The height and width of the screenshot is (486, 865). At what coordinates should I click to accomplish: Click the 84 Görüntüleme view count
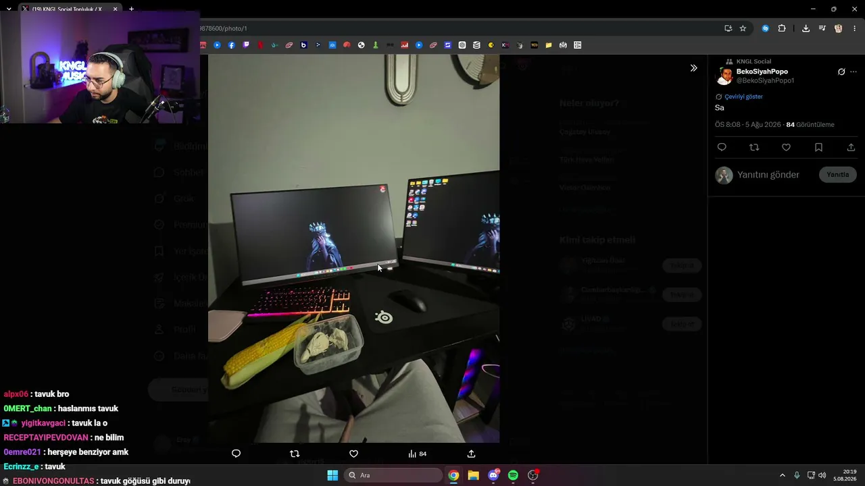coord(810,125)
